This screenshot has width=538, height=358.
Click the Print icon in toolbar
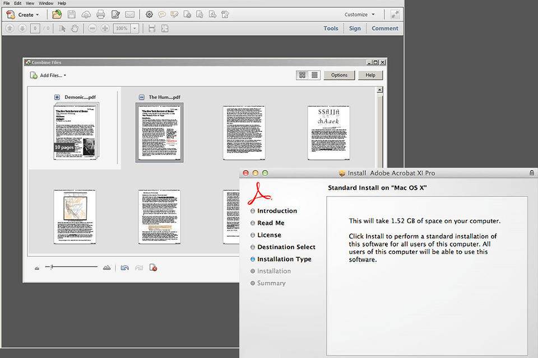(101, 14)
